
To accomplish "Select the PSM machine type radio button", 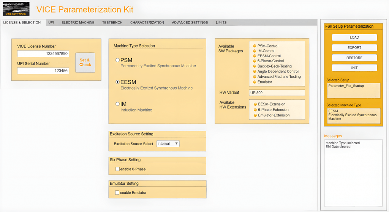I will (118, 60).
